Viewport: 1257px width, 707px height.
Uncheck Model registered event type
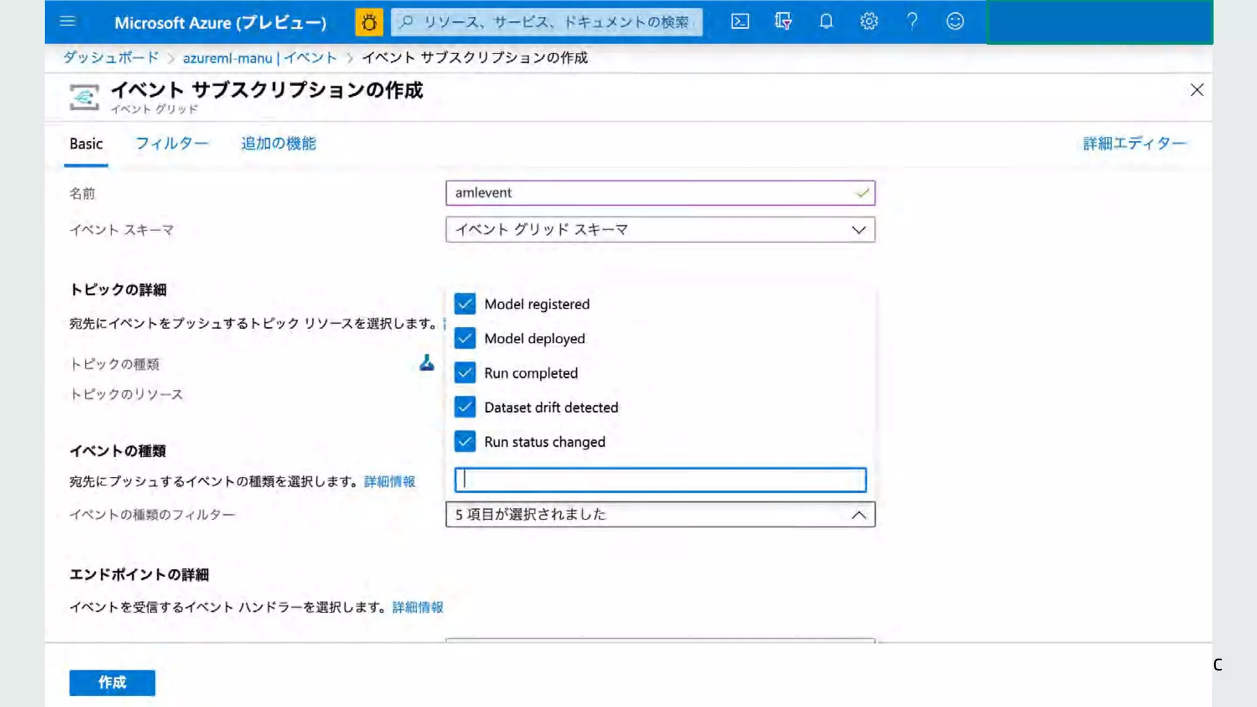click(x=465, y=304)
